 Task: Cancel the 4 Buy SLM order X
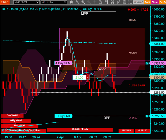pyautogui.click(x=147, y=63)
